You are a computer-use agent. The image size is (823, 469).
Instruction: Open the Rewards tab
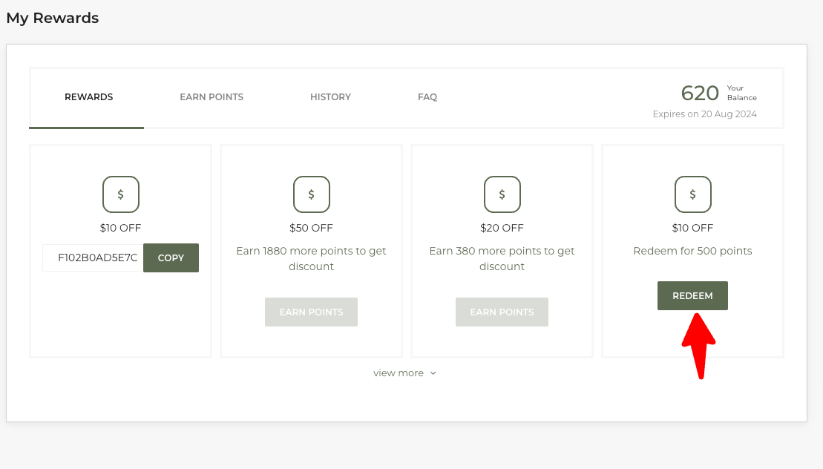point(88,97)
